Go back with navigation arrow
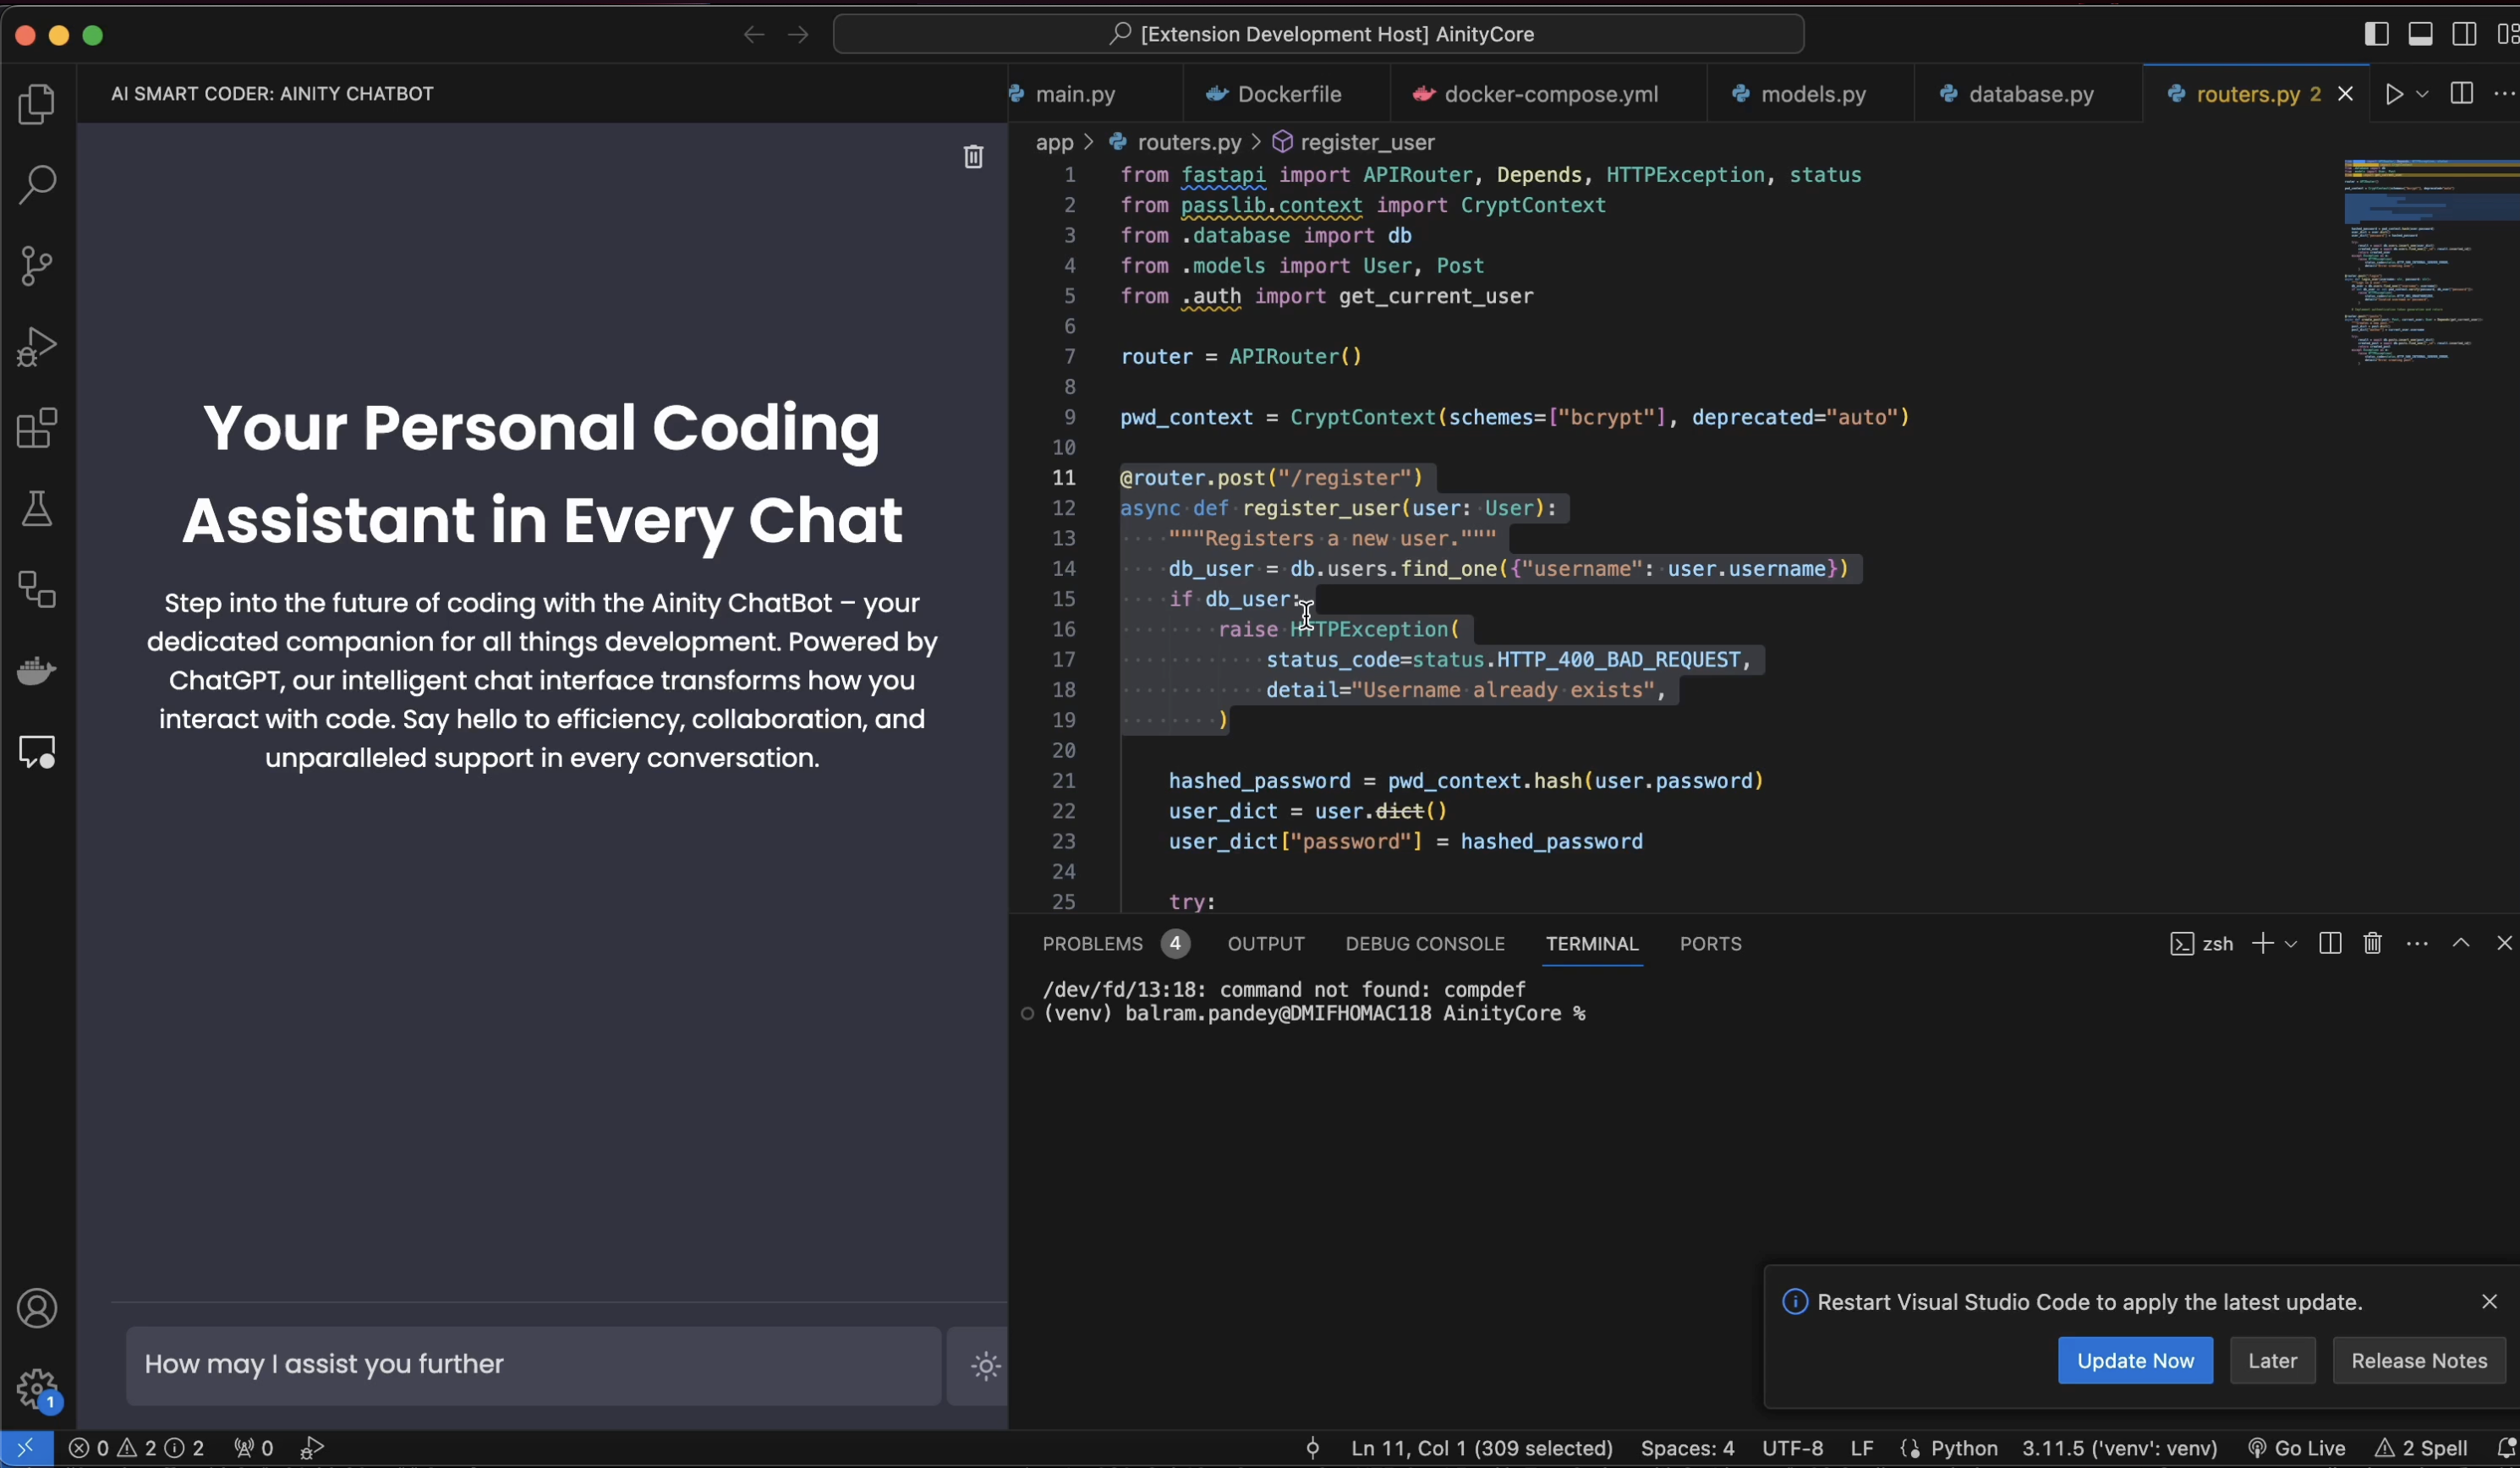This screenshot has height=1468, width=2520. coord(753,35)
